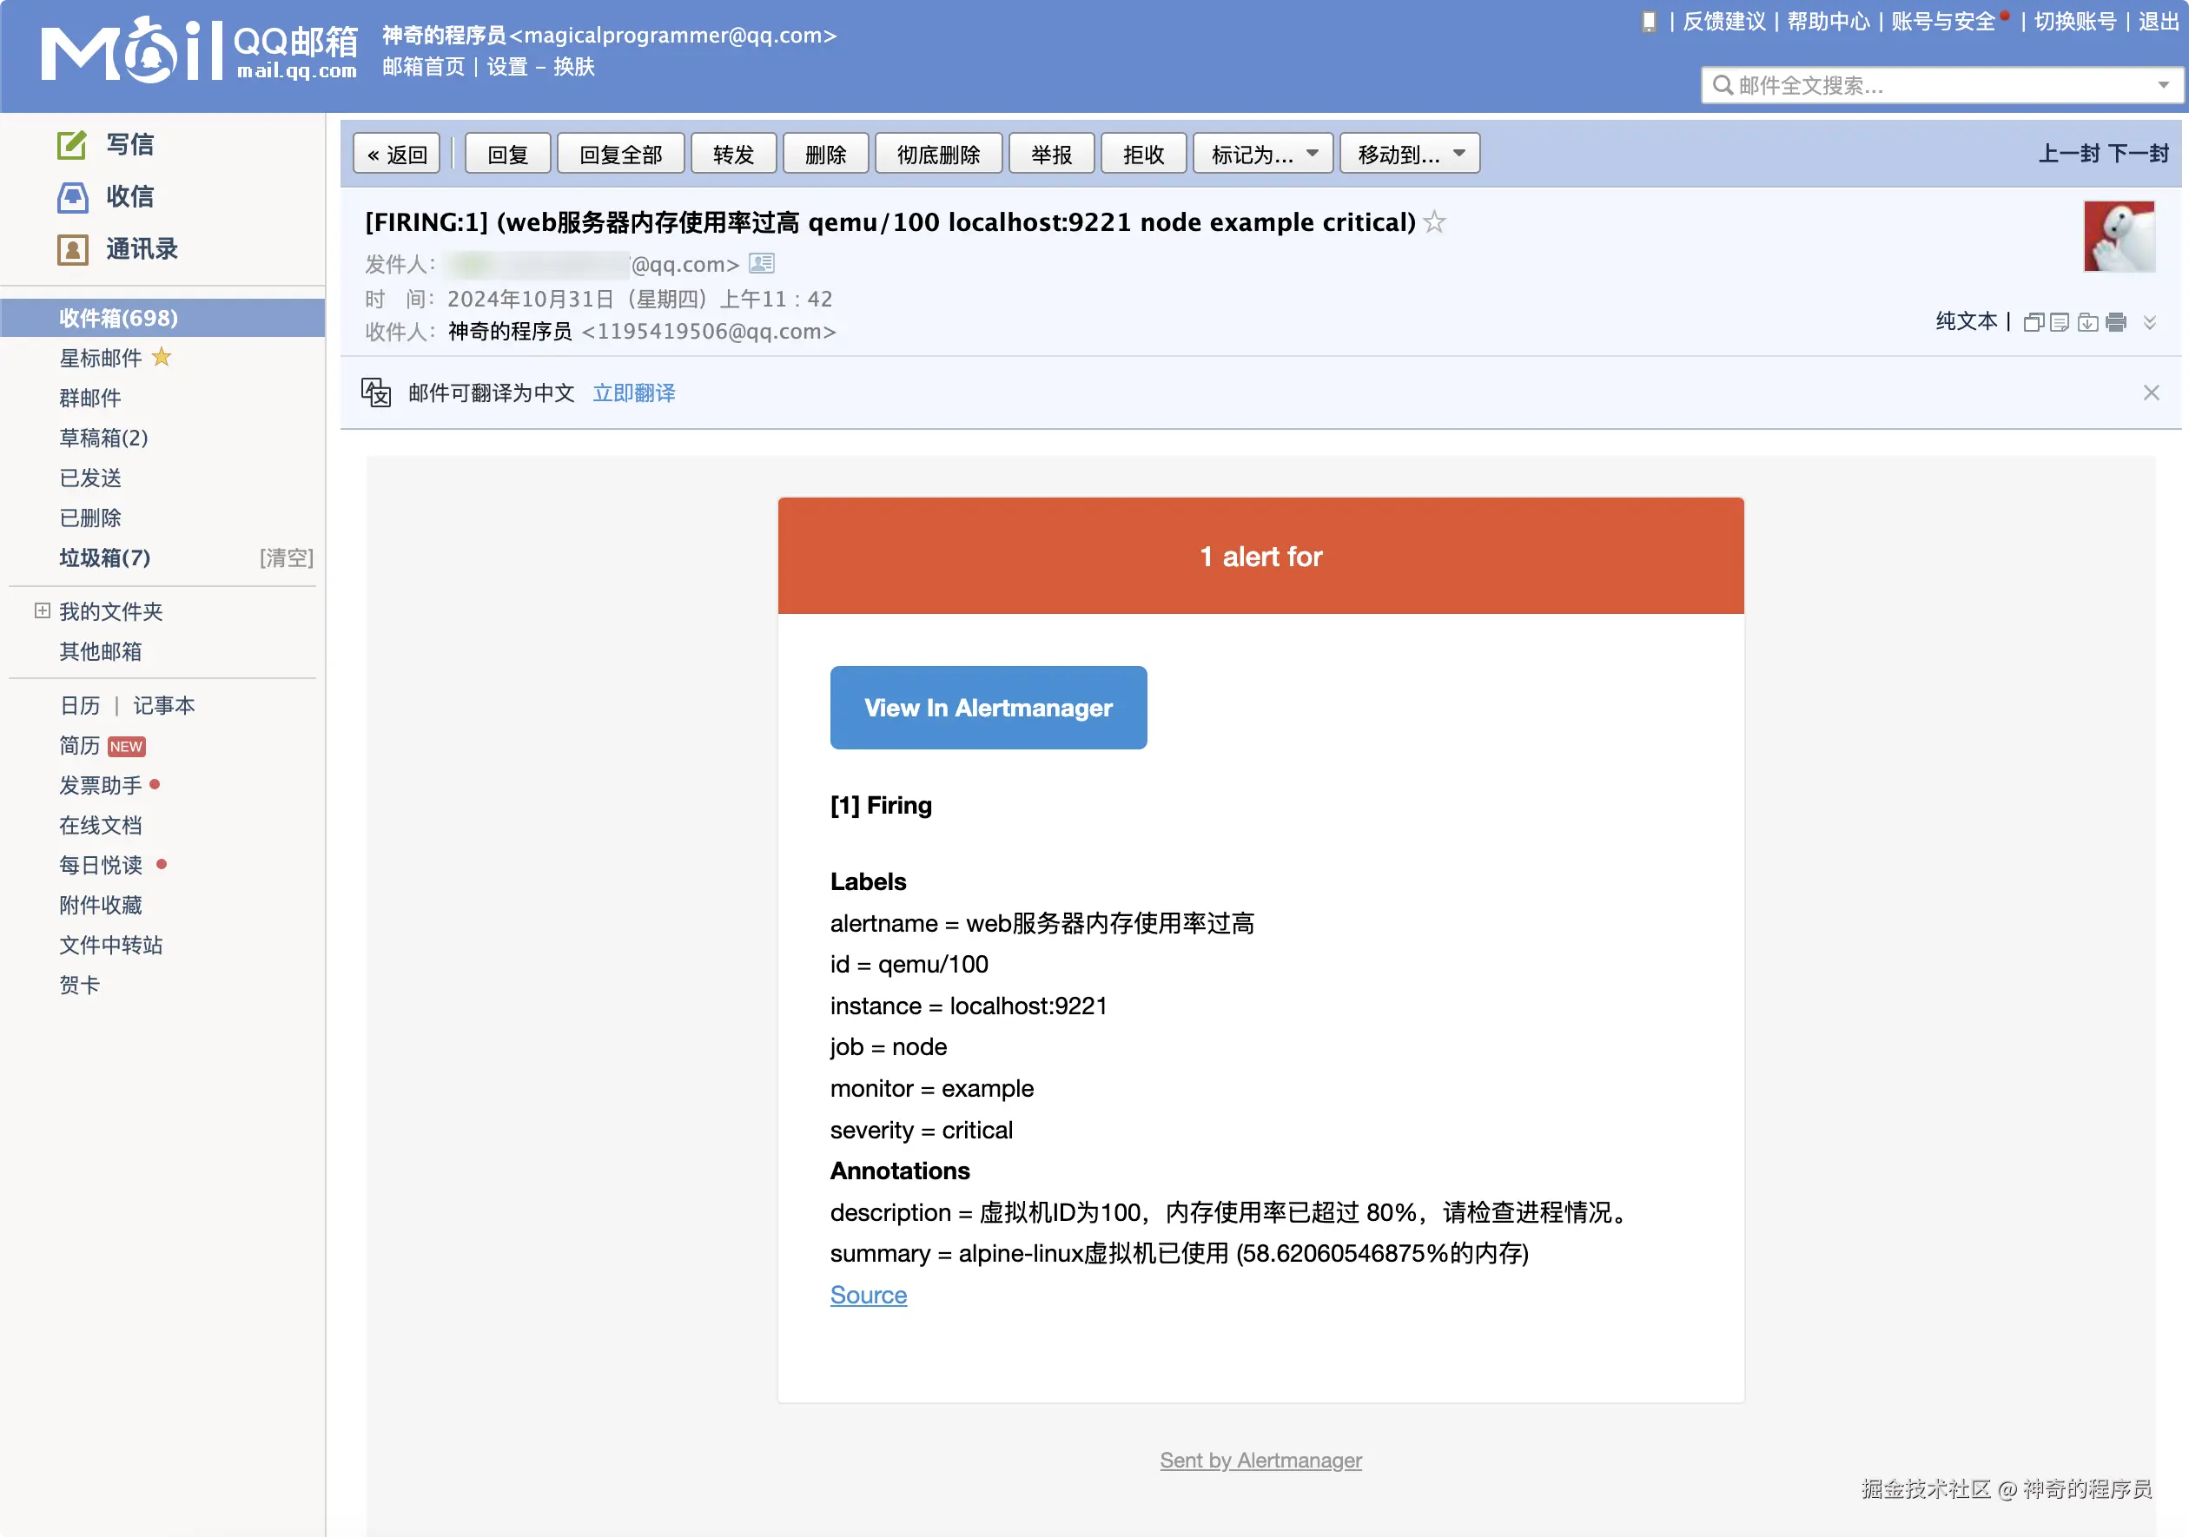Screen dimensions: 2189x1537
Task: Dismiss the translation notification bar
Action: point(2151,392)
